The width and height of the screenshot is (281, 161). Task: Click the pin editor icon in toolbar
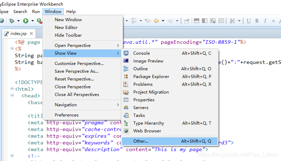(x=187, y=21)
